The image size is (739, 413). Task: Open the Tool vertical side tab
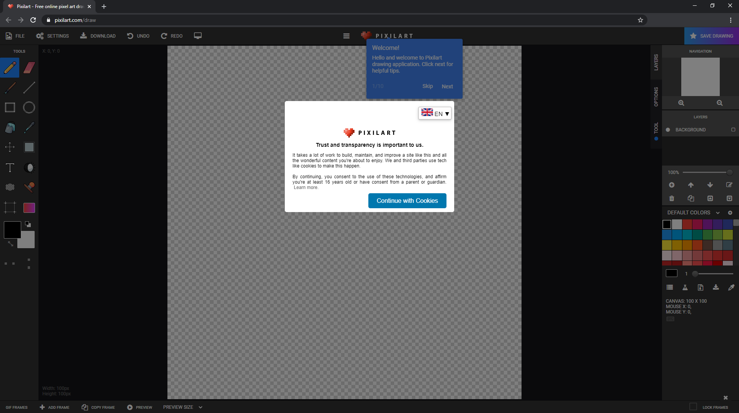pyautogui.click(x=656, y=131)
